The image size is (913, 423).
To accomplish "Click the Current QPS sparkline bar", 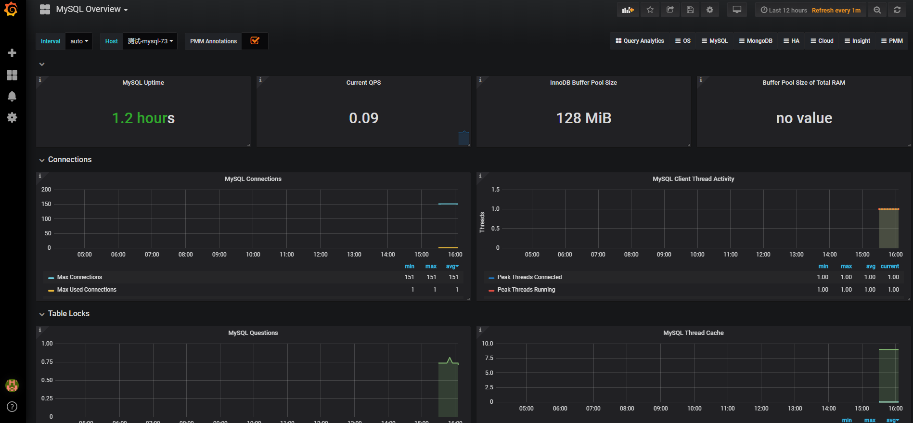I will [x=463, y=138].
